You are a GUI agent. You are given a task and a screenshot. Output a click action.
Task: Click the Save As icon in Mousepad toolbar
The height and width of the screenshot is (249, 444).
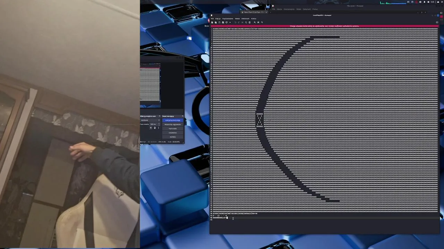point(223,22)
